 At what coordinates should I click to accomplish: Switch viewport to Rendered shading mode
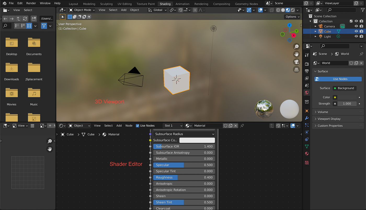[293, 10]
